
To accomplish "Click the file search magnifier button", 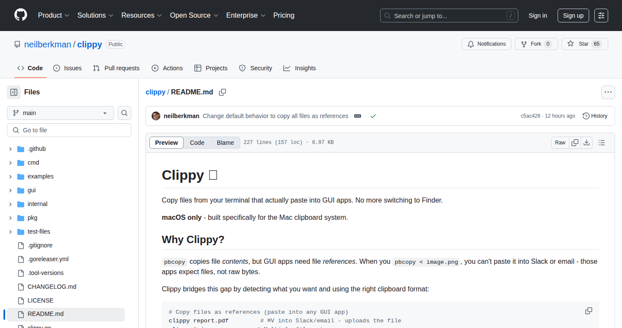I will pos(124,113).
